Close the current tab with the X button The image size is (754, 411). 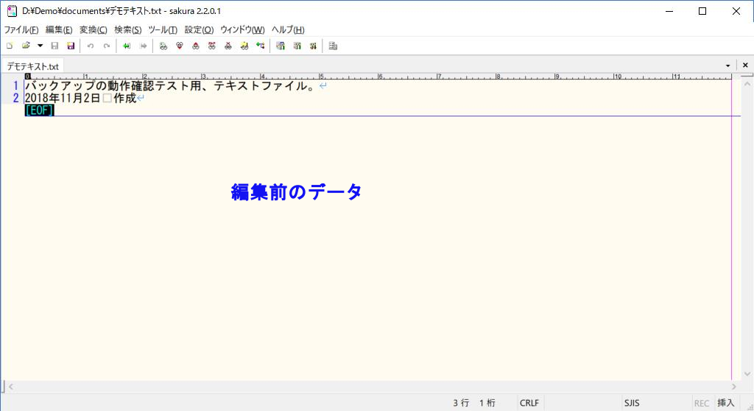click(744, 66)
